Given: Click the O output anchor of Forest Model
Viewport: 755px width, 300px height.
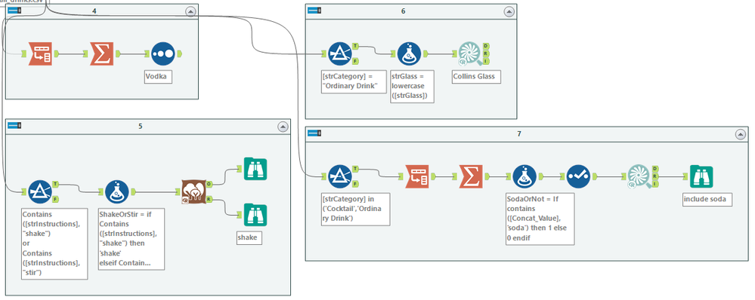Looking at the screenshot, I should [x=209, y=185].
